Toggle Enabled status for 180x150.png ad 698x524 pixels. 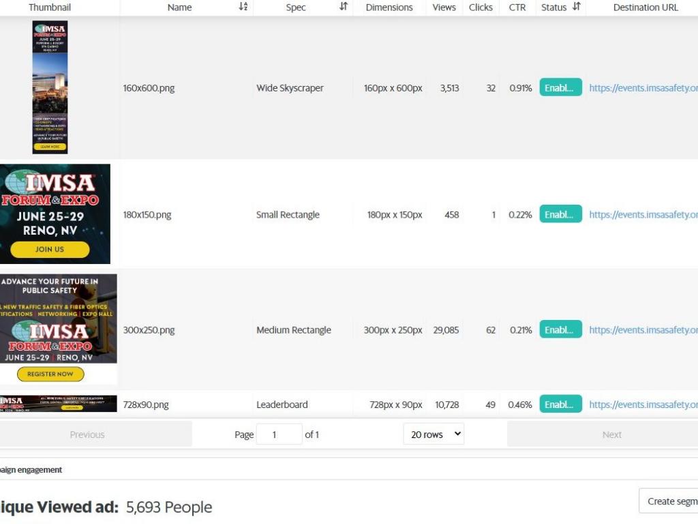(560, 214)
